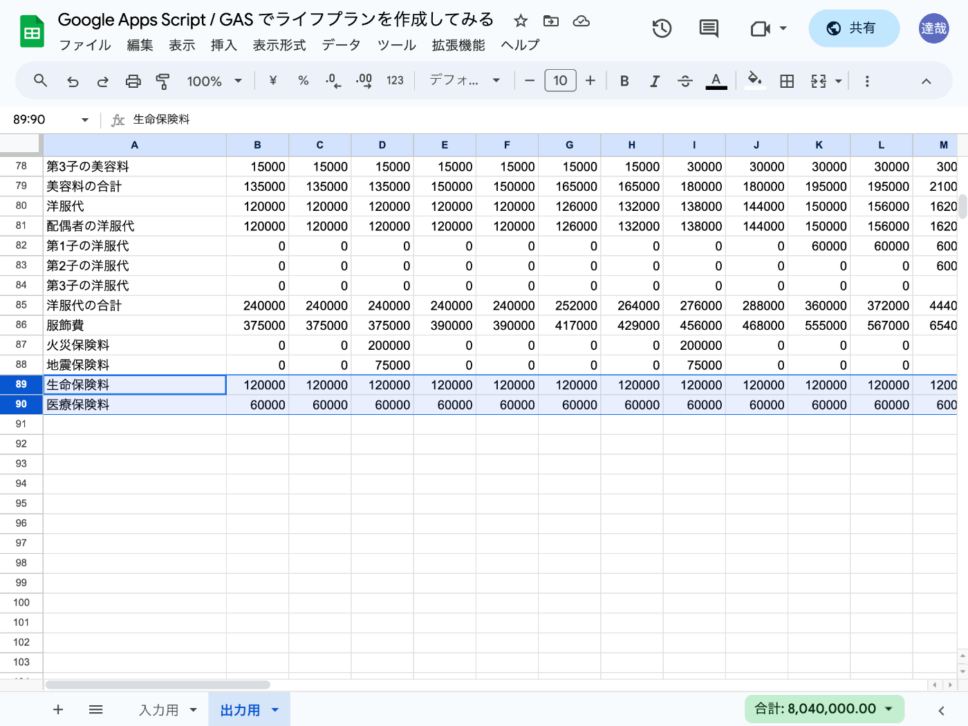
Task: Expand the side panel chevron
Action: (941, 710)
